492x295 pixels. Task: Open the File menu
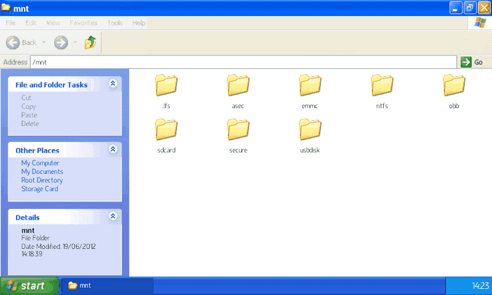10,23
